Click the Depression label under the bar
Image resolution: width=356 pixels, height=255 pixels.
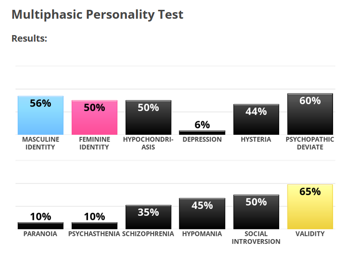(202, 139)
